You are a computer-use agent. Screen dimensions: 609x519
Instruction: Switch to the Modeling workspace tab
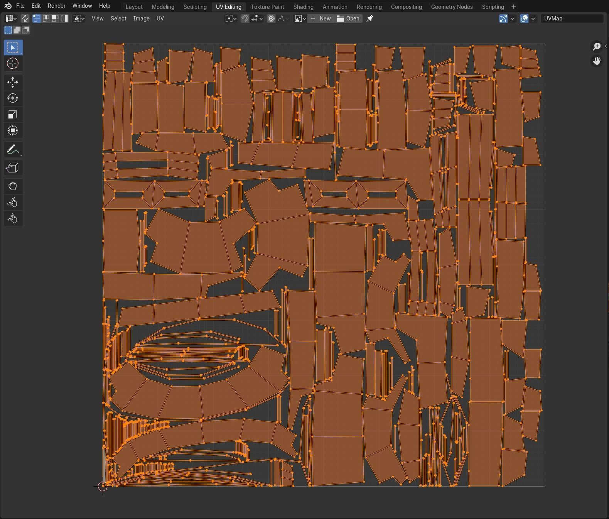click(x=163, y=7)
